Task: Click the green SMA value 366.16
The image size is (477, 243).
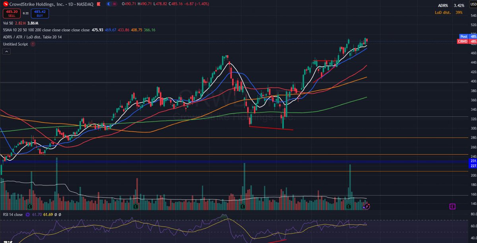Action: (x=150, y=30)
